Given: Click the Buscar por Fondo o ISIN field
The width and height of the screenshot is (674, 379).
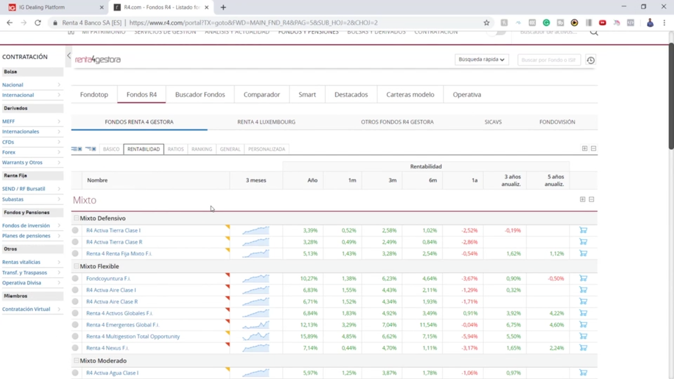Looking at the screenshot, I should pos(549,60).
